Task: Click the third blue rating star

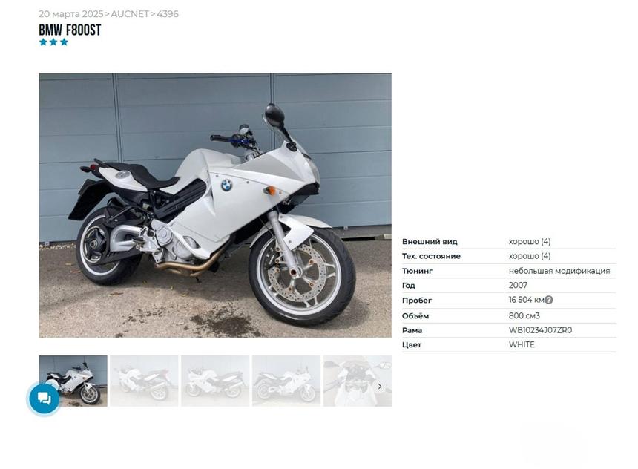Action: pos(64,42)
